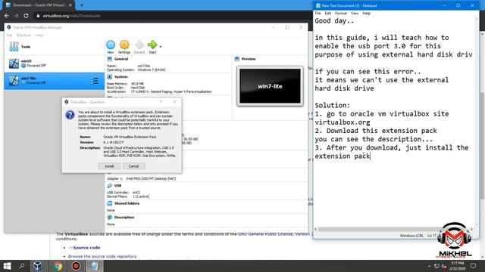Viewport: 485px width, 272px height.
Task: Click the Description section icon
Action: (x=109, y=217)
